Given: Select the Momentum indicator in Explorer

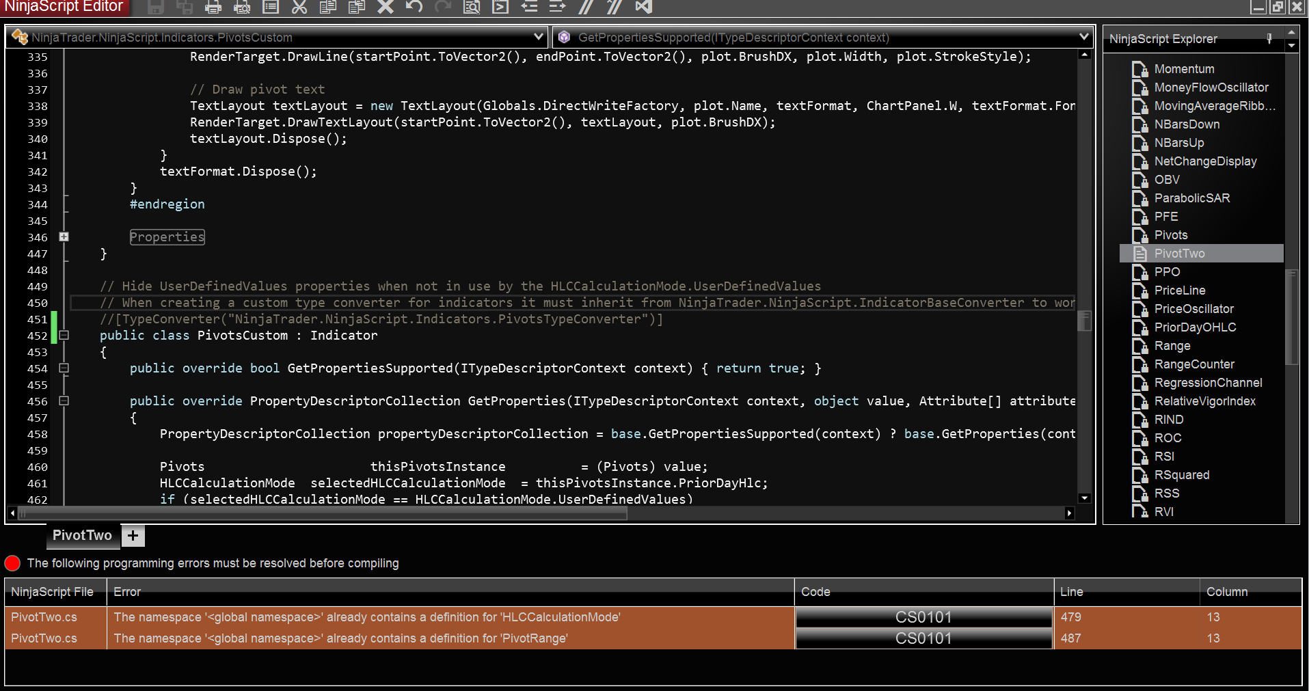Looking at the screenshot, I should 1184,69.
